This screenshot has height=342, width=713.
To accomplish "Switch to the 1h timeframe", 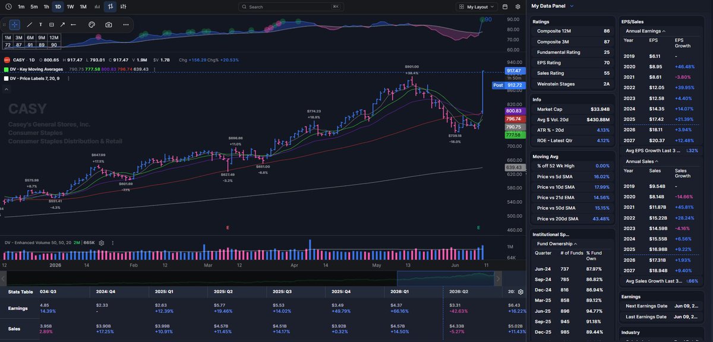I will point(46,7).
